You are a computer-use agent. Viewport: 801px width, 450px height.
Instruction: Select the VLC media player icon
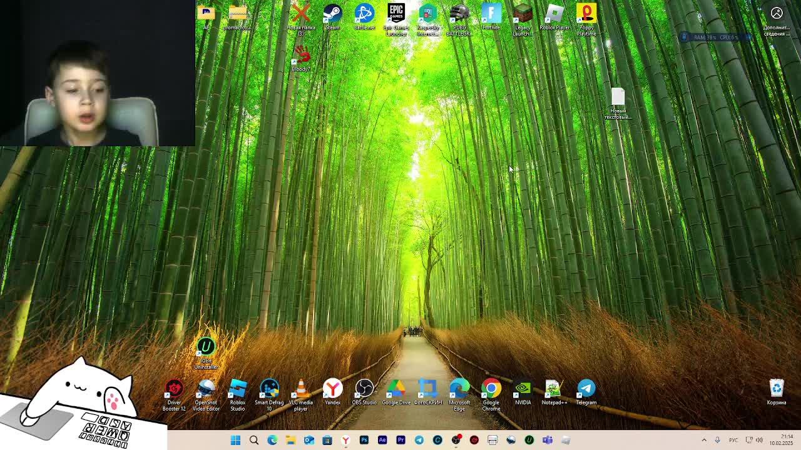(301, 395)
